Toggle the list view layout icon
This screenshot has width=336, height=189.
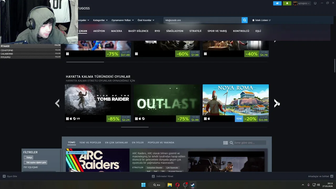tap(225, 143)
